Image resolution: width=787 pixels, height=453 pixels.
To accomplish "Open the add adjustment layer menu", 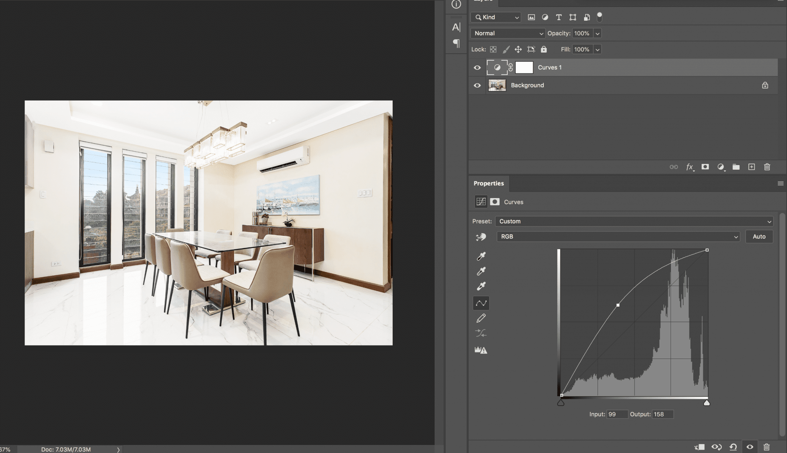I will (721, 167).
